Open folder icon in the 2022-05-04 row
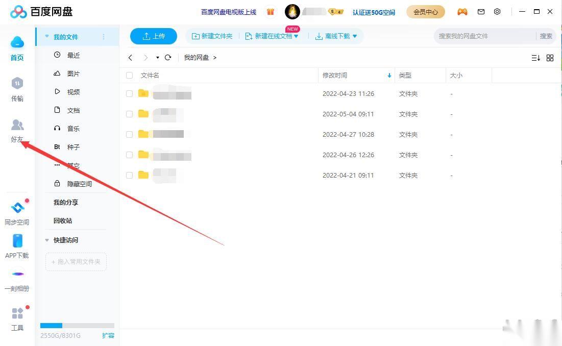Viewport: 562px width, 346px height. [143, 113]
